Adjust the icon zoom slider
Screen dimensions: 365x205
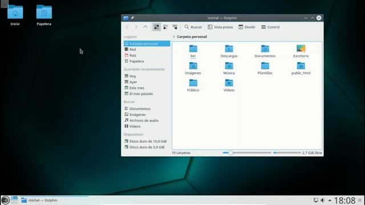click(247, 153)
